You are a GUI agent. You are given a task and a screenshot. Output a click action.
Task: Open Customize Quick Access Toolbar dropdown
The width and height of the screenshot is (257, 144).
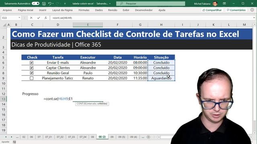(65, 4)
